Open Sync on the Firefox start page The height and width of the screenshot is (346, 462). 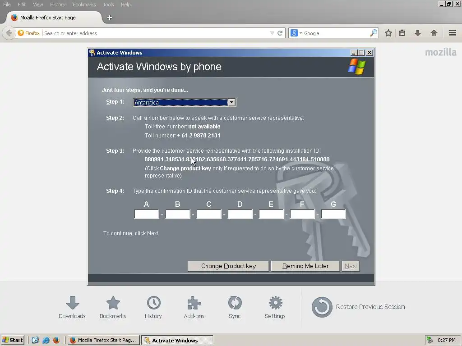(x=235, y=307)
